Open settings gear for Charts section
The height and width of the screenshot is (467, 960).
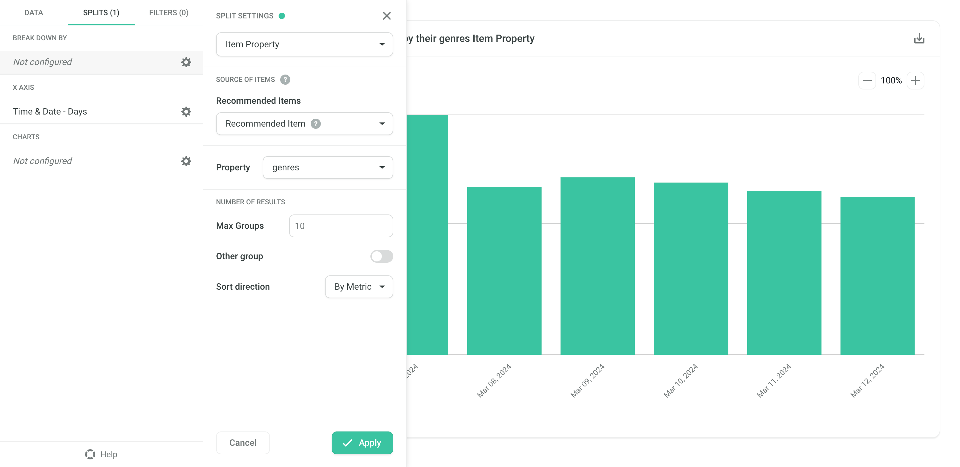[x=186, y=161]
